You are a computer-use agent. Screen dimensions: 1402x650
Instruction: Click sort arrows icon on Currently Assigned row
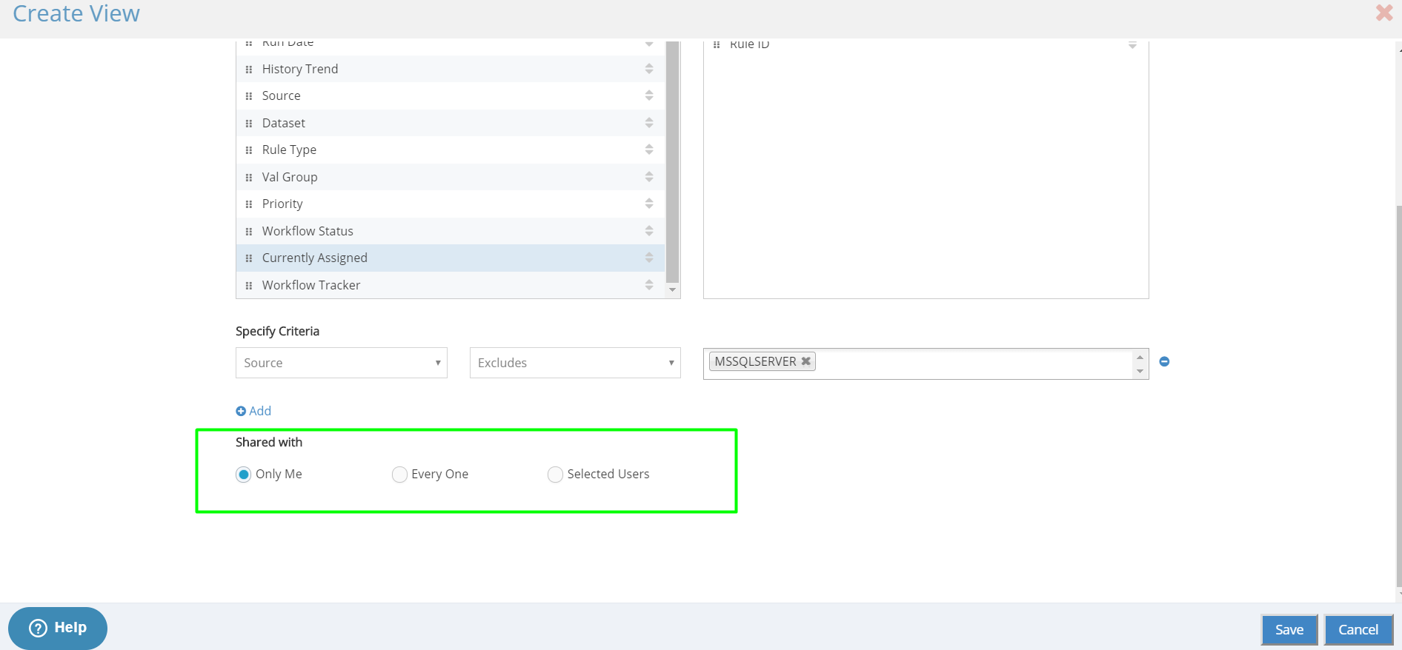(649, 258)
